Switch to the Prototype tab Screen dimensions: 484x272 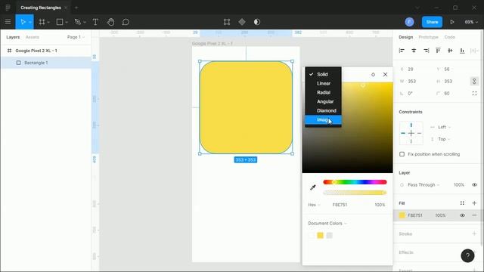[x=428, y=37]
